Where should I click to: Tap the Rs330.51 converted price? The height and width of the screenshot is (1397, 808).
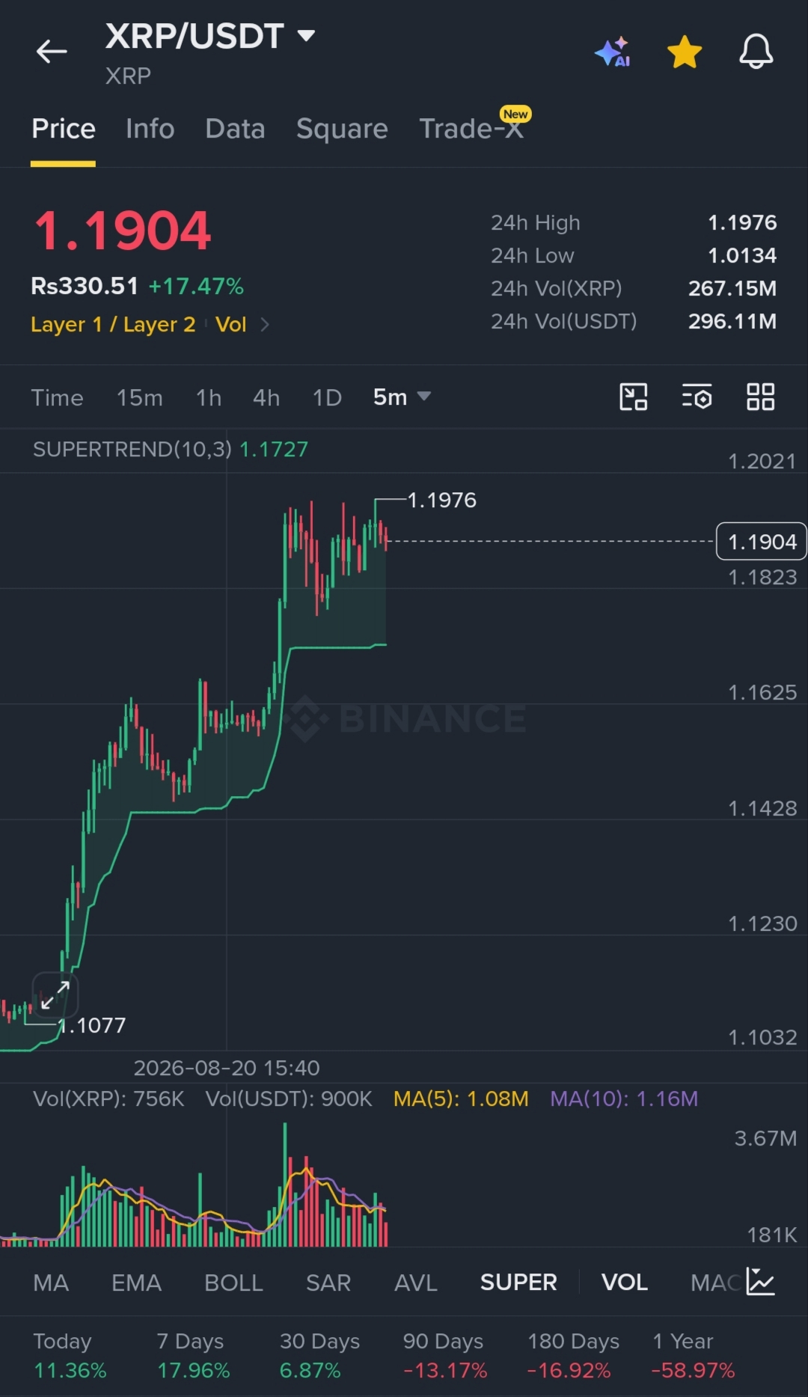point(85,286)
